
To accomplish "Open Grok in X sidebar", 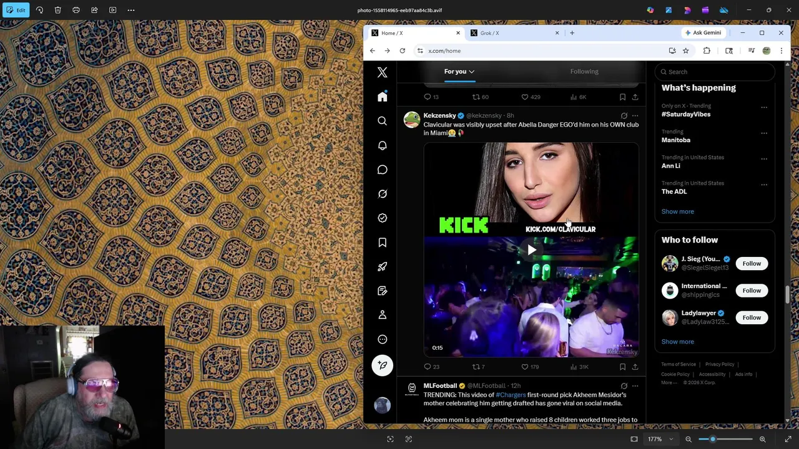I will [x=383, y=194].
